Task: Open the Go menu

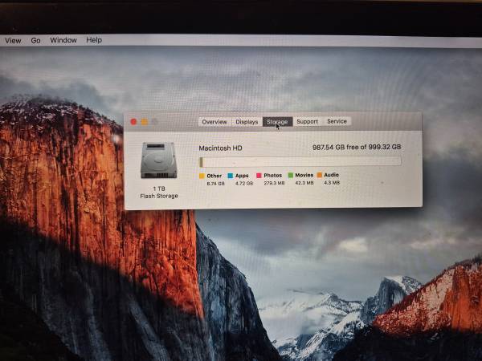Action: (35, 40)
